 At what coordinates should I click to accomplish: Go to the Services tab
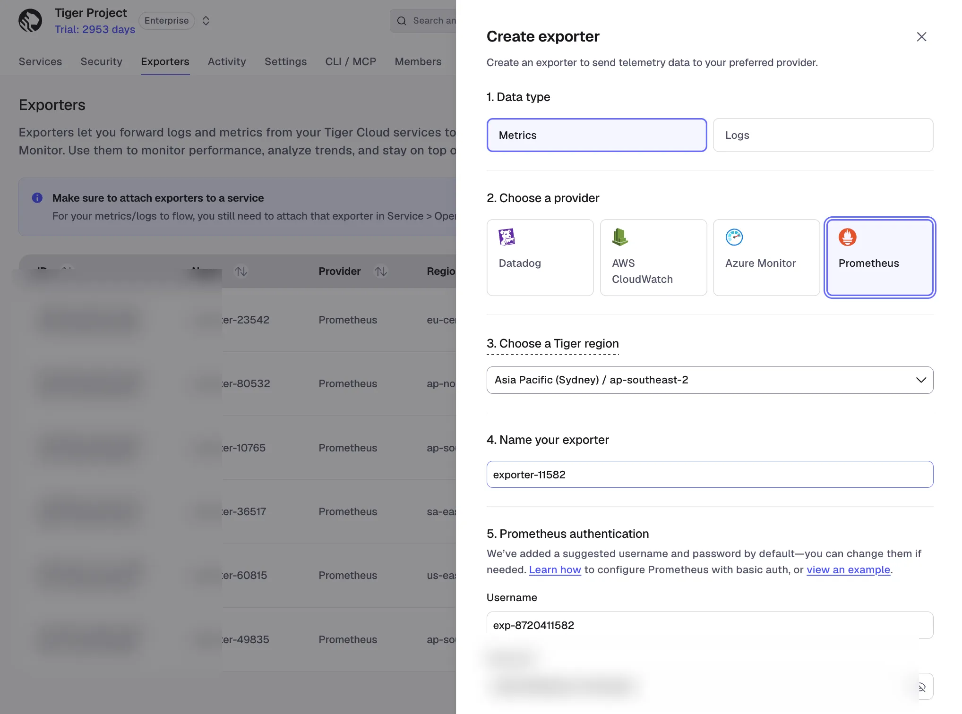click(40, 62)
